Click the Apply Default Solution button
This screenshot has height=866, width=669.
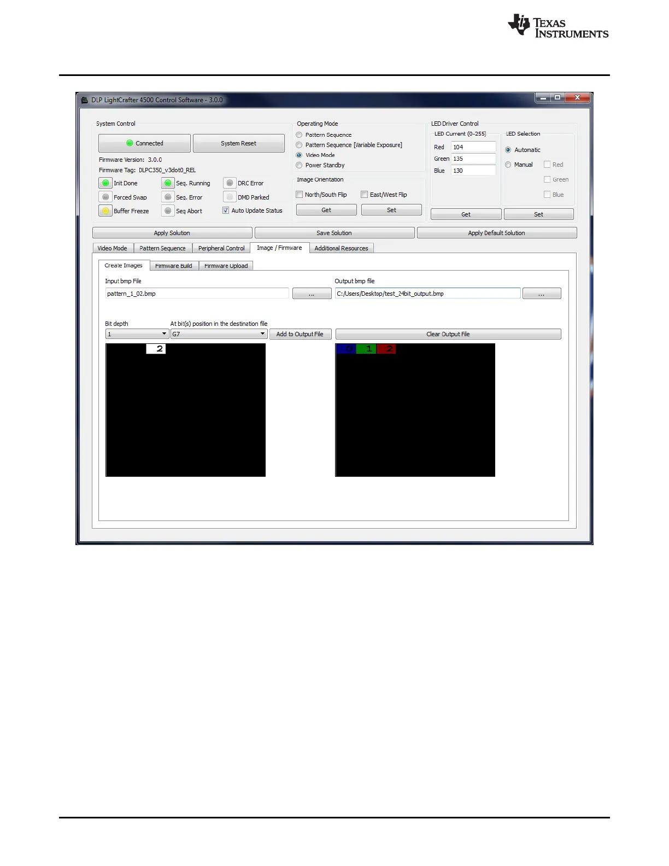click(496, 233)
